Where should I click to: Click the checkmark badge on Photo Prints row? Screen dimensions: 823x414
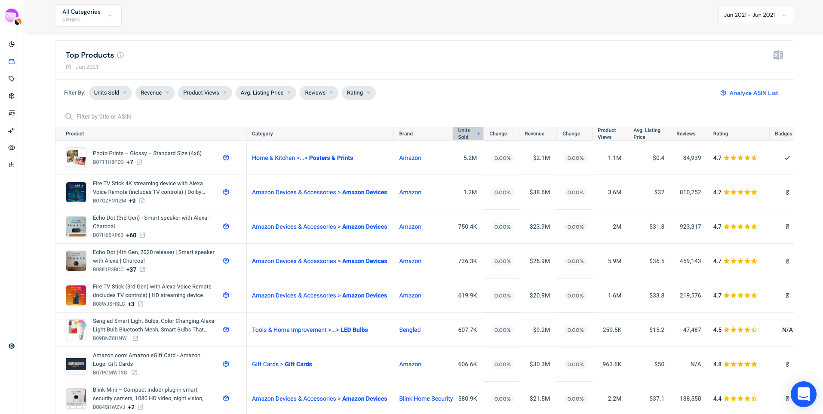click(787, 158)
